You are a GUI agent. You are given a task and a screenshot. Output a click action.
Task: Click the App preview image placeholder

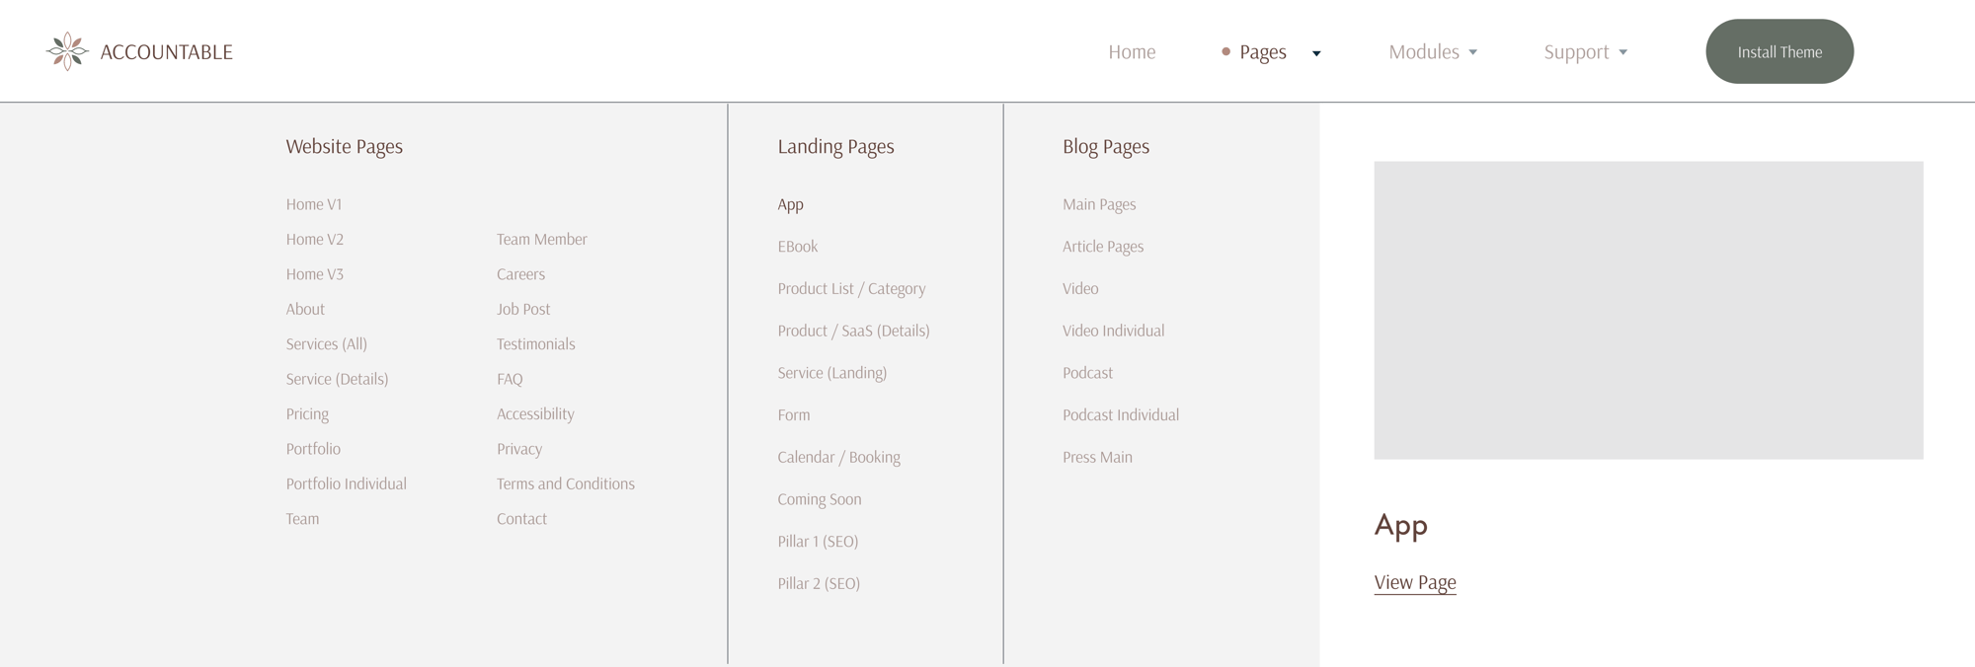1647,310
